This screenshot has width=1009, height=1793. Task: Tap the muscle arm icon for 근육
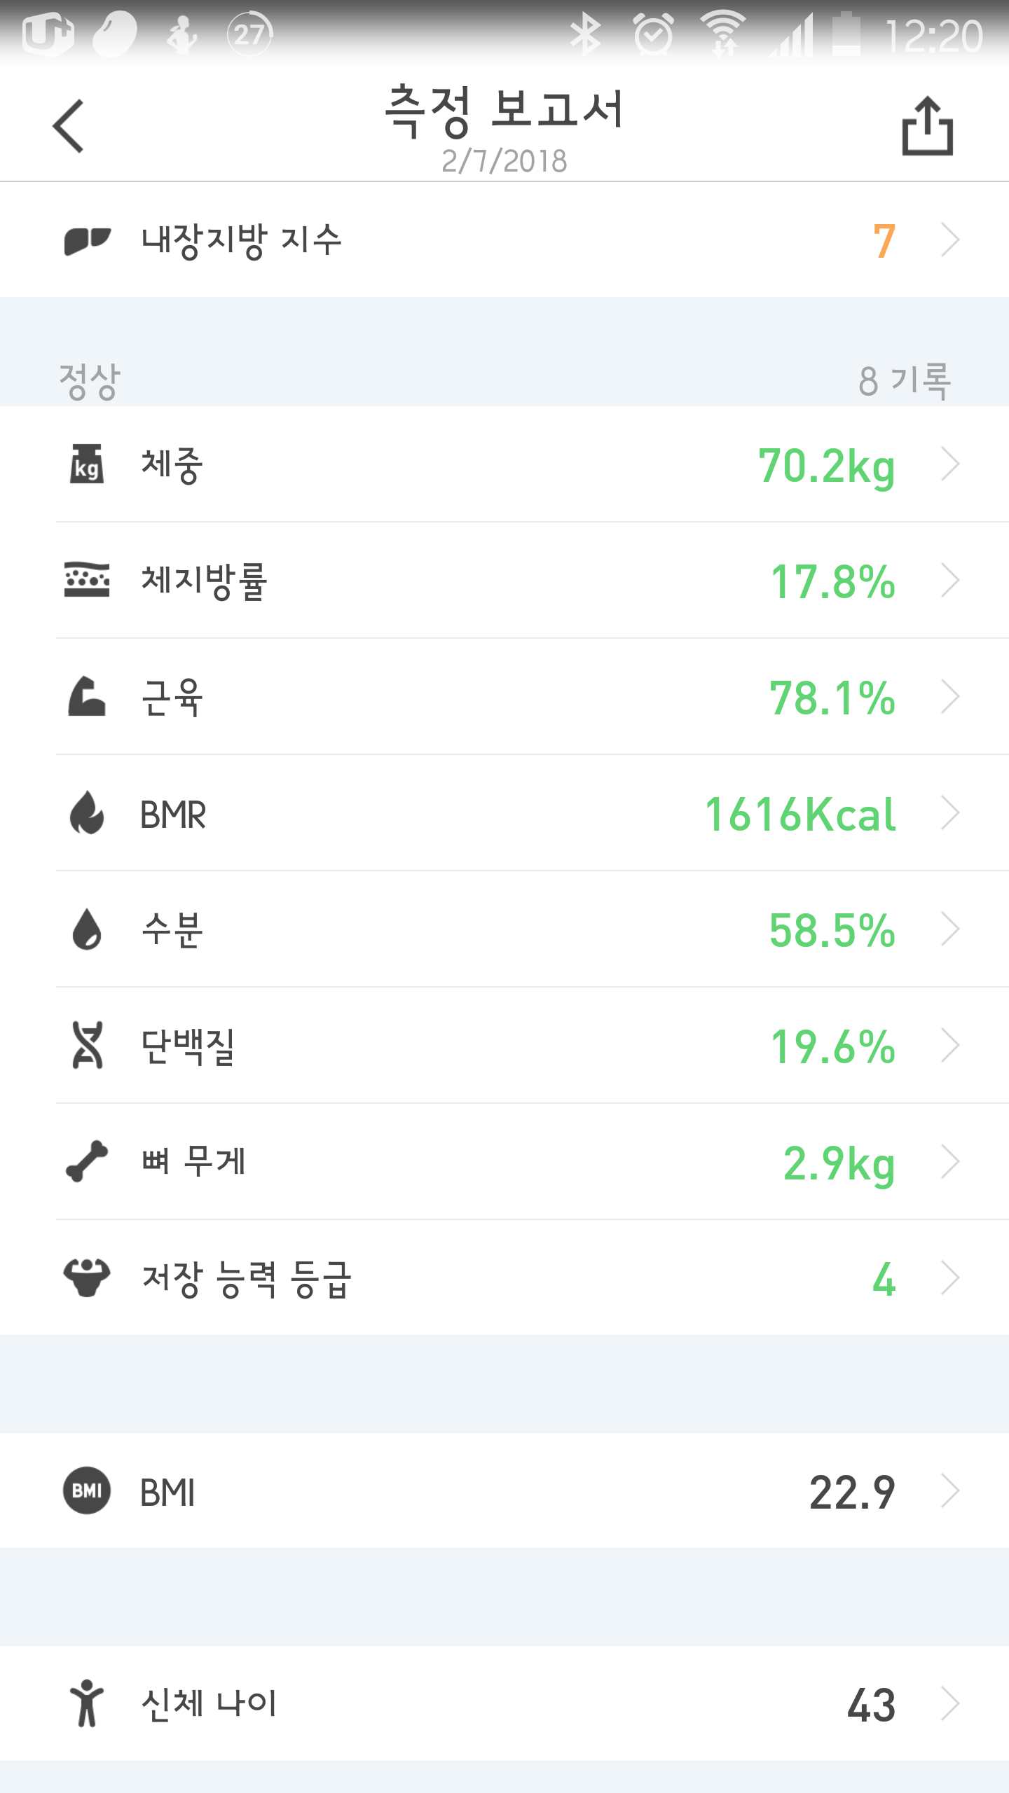(x=87, y=697)
